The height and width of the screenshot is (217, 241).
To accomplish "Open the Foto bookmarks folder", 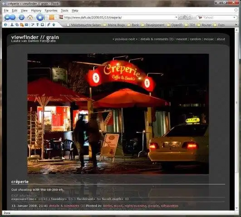I will pyautogui.click(x=219, y=25).
